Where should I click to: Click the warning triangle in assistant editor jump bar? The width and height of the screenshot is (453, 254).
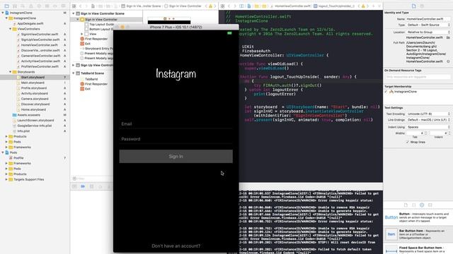pyautogui.click(x=363, y=6)
